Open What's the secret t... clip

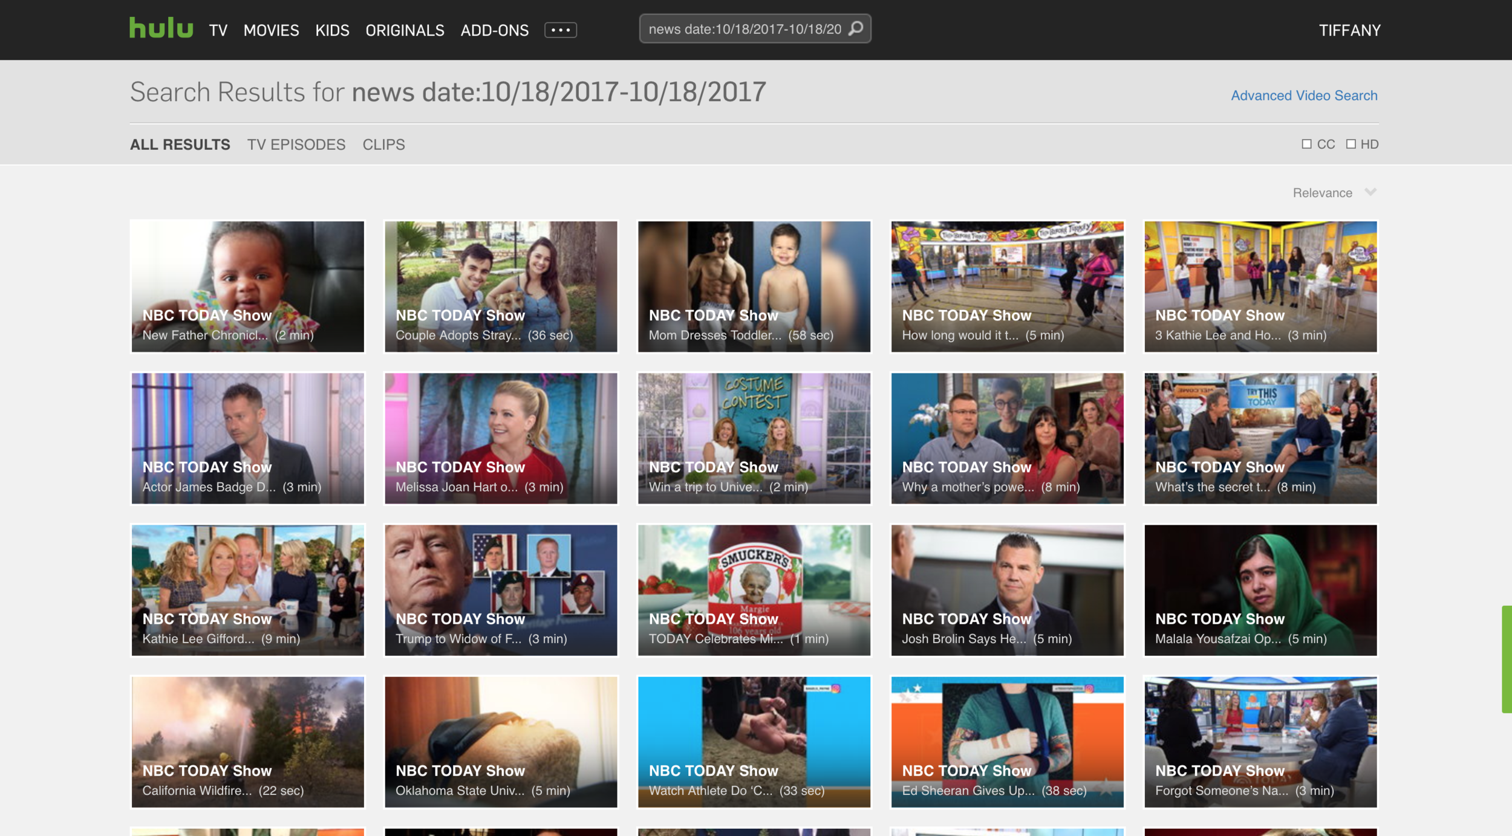point(1260,438)
